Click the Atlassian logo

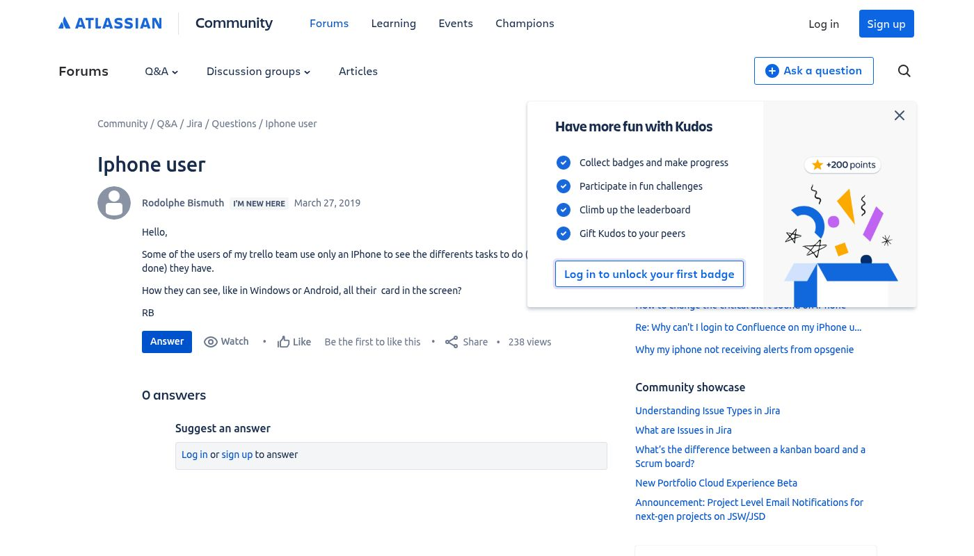pos(110,24)
